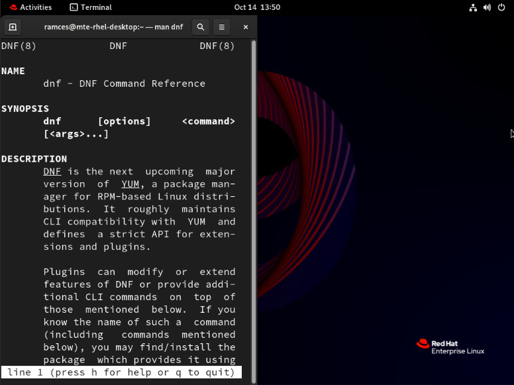Click the "know the name of such a command" line
Viewport: 514px width, 385px height.
139,322
